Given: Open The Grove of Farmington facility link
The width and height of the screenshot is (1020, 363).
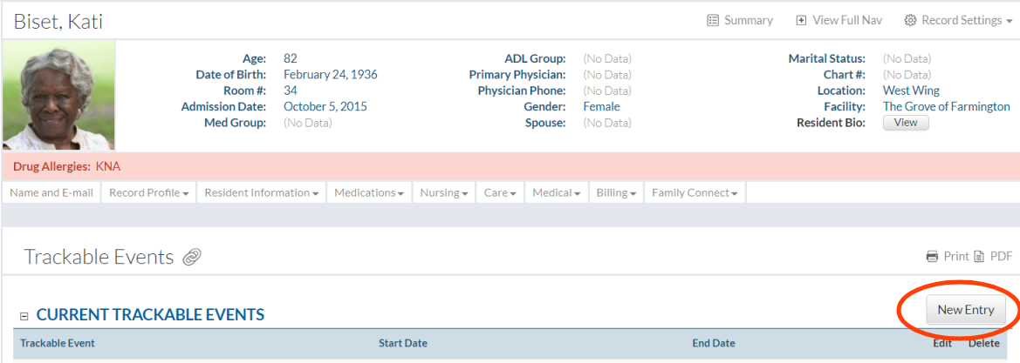Looking at the screenshot, I should tap(946, 106).
